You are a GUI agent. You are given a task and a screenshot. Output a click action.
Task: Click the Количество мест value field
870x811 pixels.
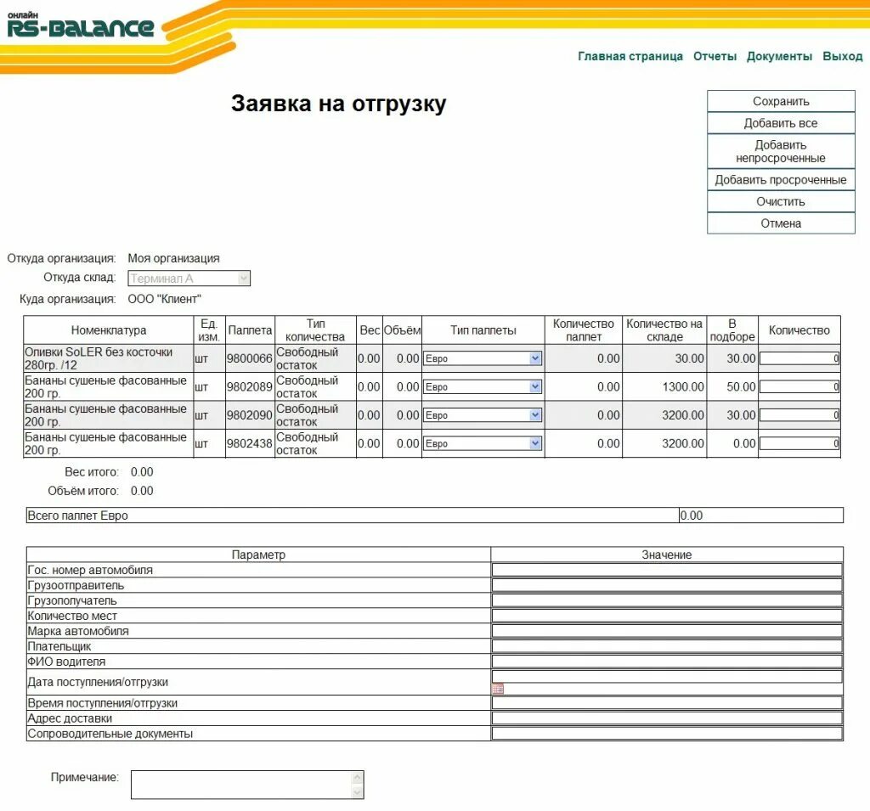click(x=667, y=615)
